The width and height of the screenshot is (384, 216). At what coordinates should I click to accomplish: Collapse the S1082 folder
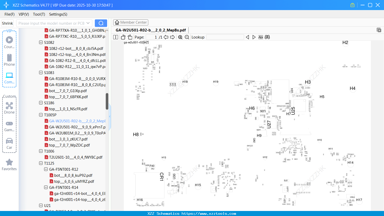[41, 42]
